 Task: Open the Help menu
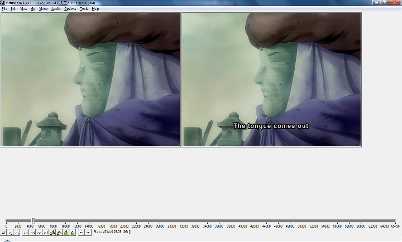[x=95, y=9]
